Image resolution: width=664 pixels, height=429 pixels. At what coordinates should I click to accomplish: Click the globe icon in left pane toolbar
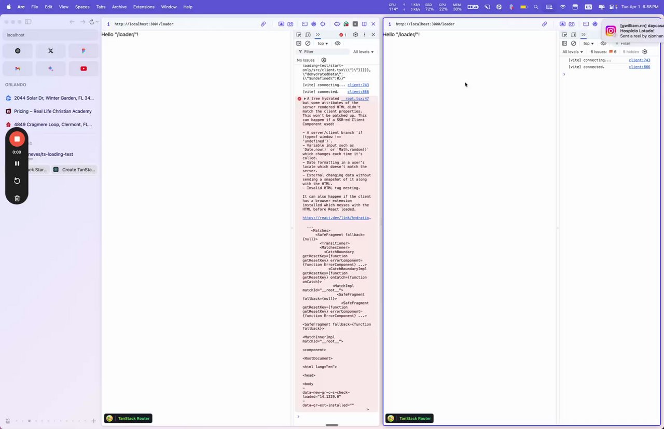click(313, 24)
